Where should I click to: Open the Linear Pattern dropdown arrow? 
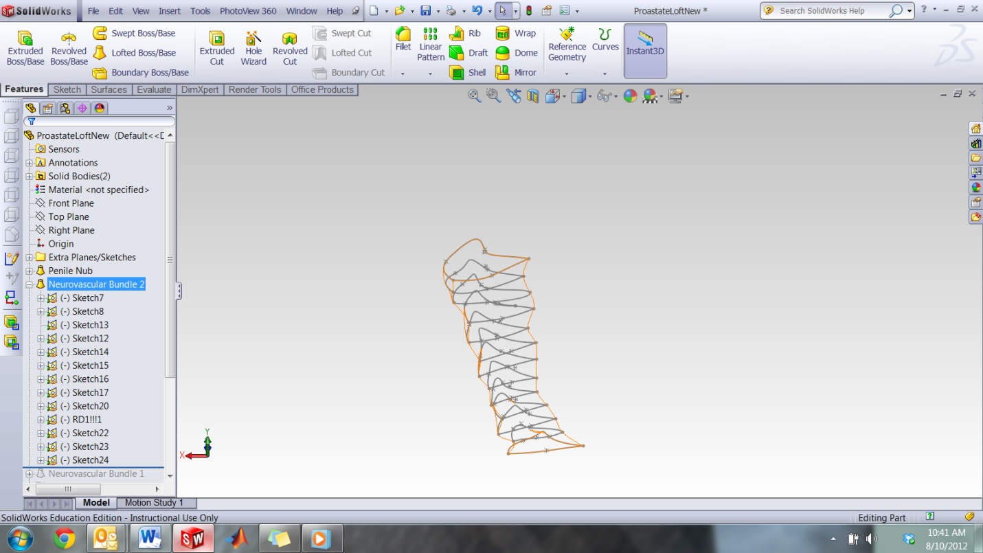430,74
